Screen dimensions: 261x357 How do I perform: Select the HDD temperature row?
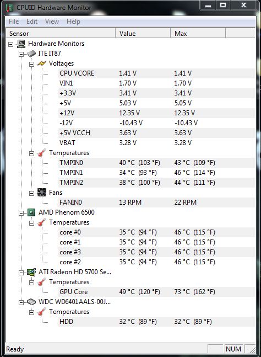156,322
